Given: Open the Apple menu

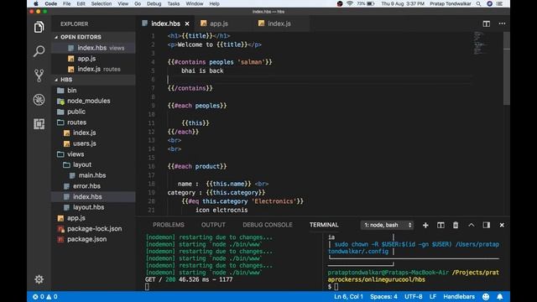Looking at the screenshot, I should tap(36, 3).
